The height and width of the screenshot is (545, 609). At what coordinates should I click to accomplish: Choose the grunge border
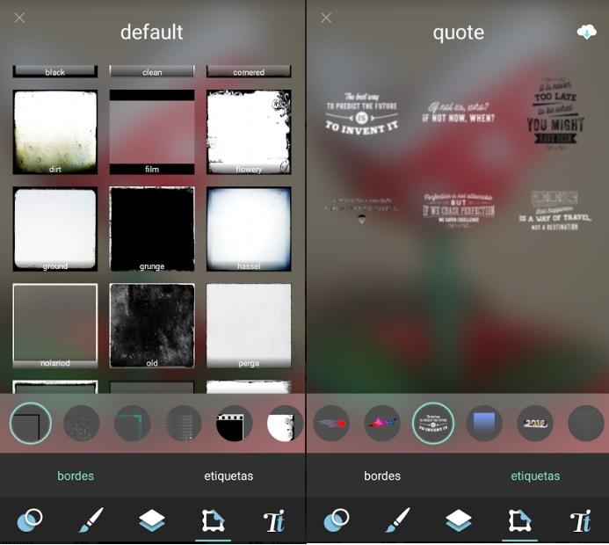pyautogui.click(x=152, y=229)
